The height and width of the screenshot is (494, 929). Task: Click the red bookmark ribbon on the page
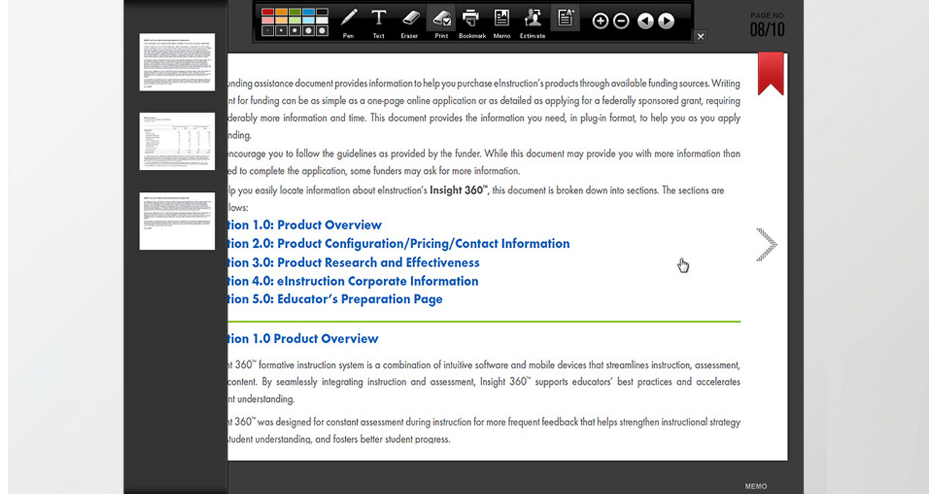(770, 73)
